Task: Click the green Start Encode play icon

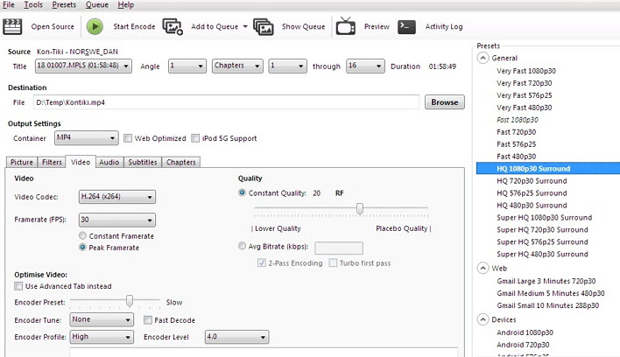Action: 95,26
